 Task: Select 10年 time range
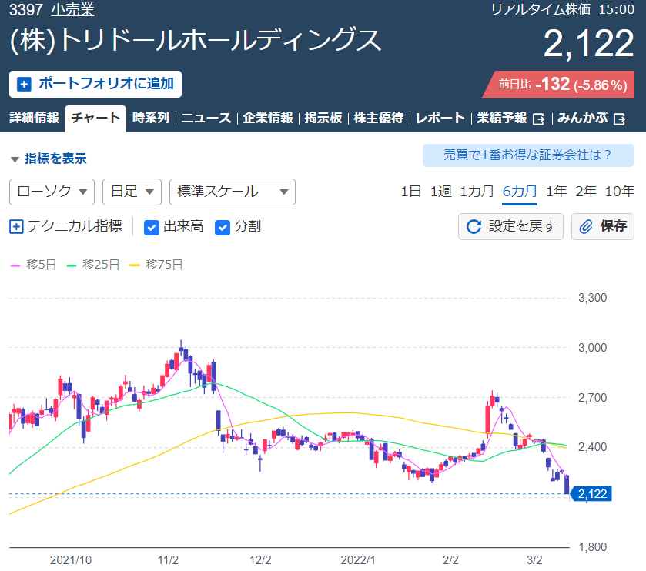pos(620,192)
